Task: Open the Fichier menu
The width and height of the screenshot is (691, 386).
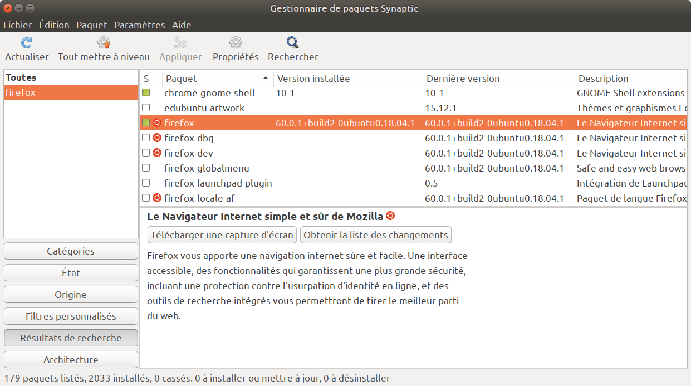Action: [x=18, y=25]
